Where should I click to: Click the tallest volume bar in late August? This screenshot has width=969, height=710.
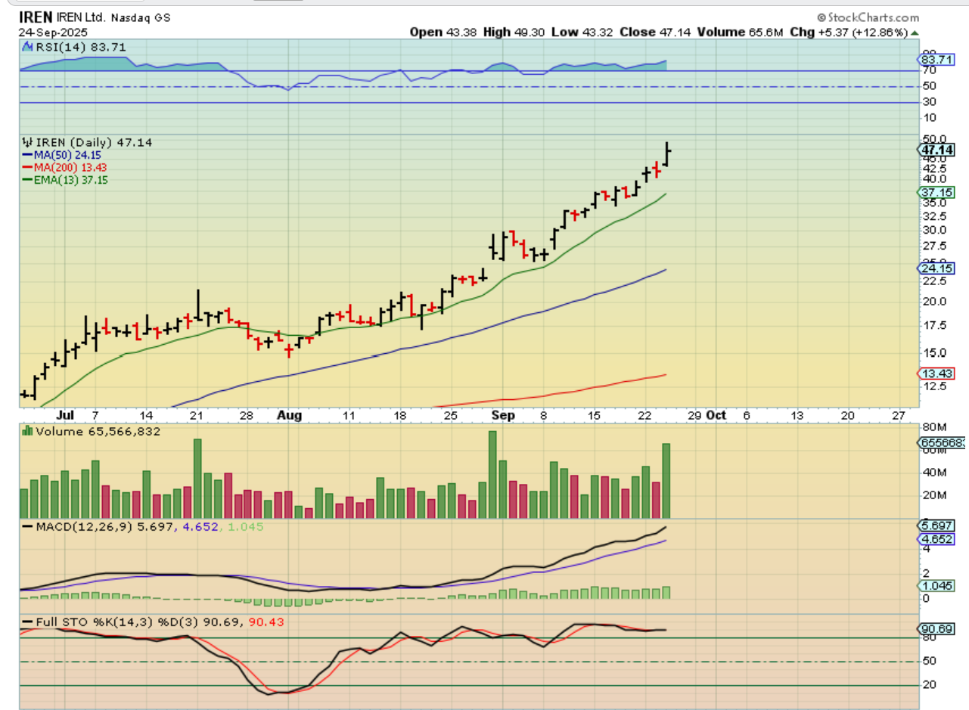pyautogui.click(x=492, y=474)
